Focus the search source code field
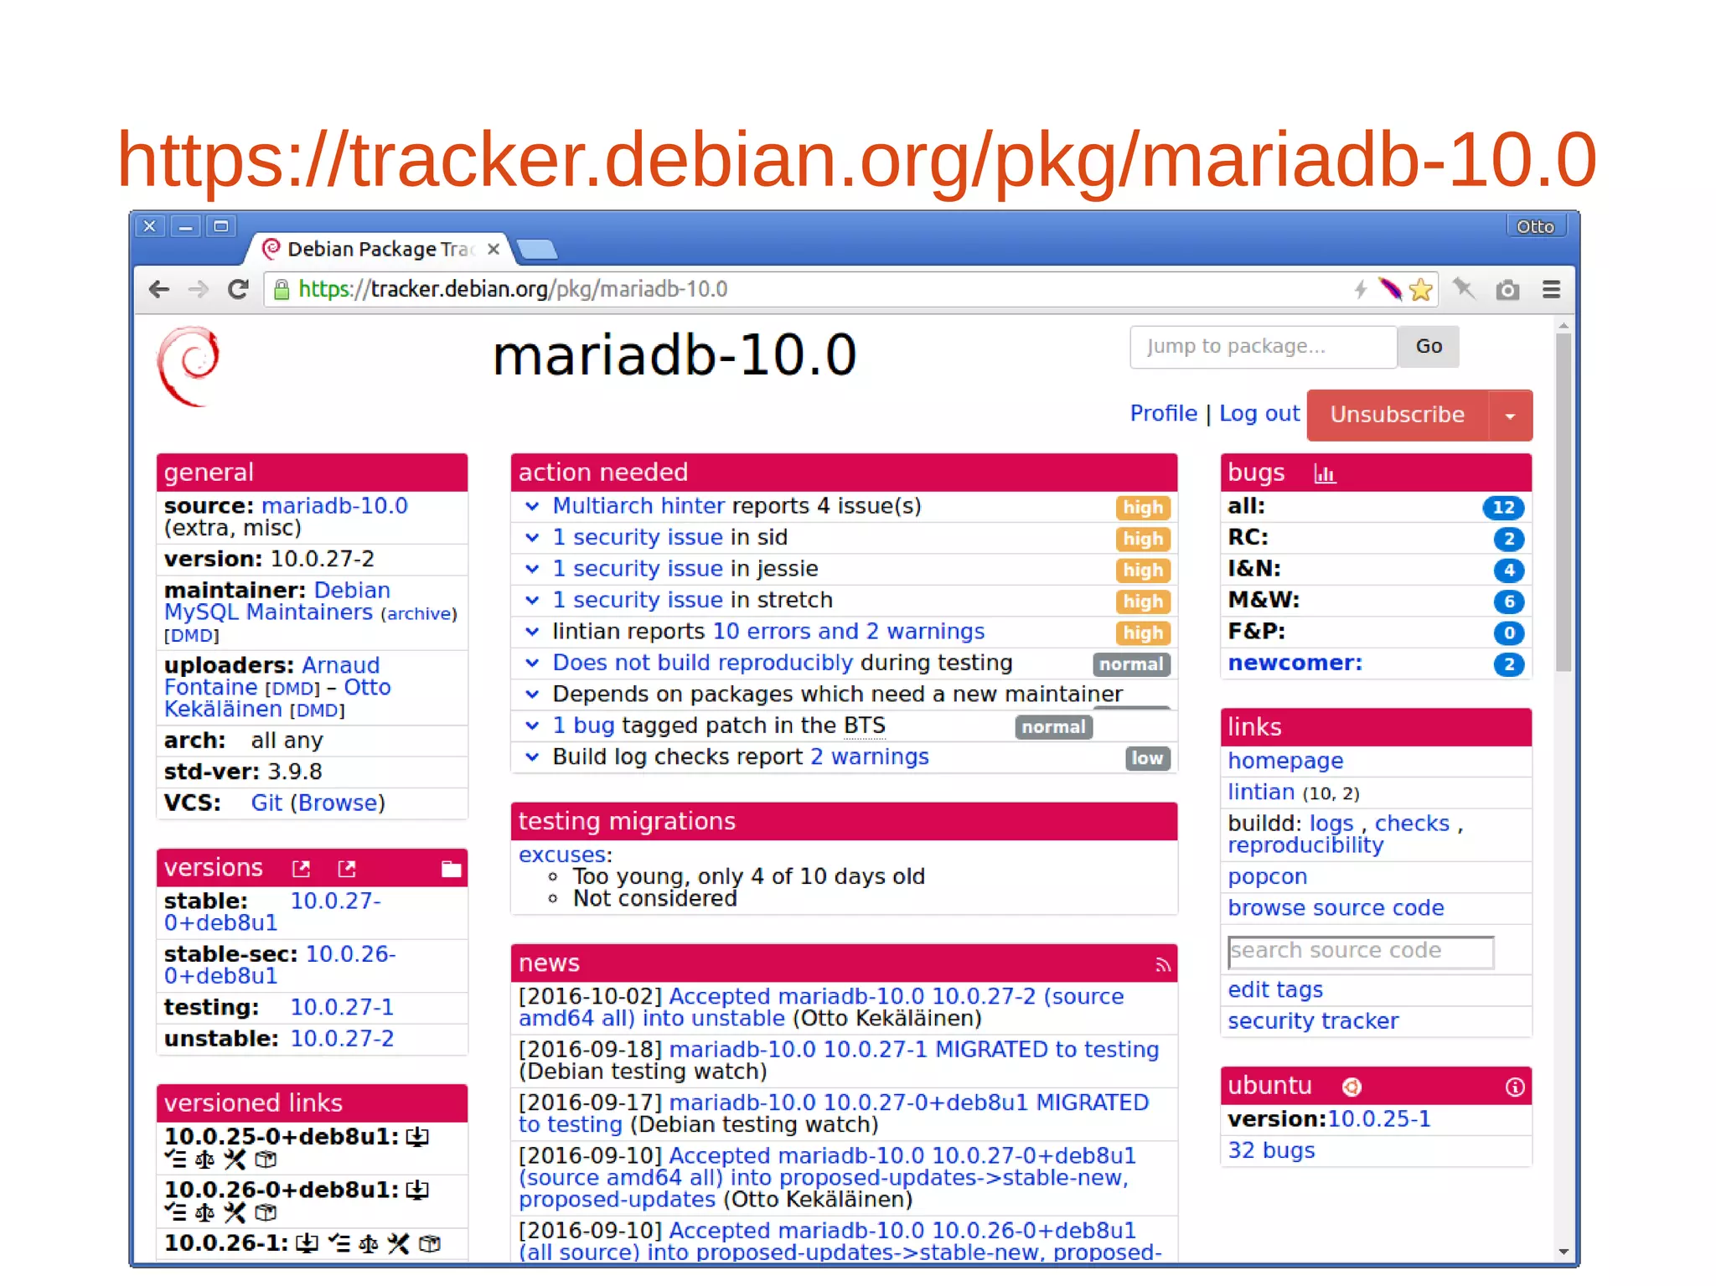Image resolution: width=1716 pixels, height=1286 pixels. [x=1360, y=952]
